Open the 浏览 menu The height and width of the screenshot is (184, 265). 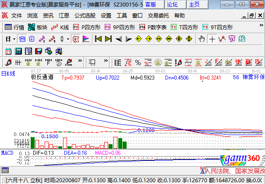pos(32,16)
